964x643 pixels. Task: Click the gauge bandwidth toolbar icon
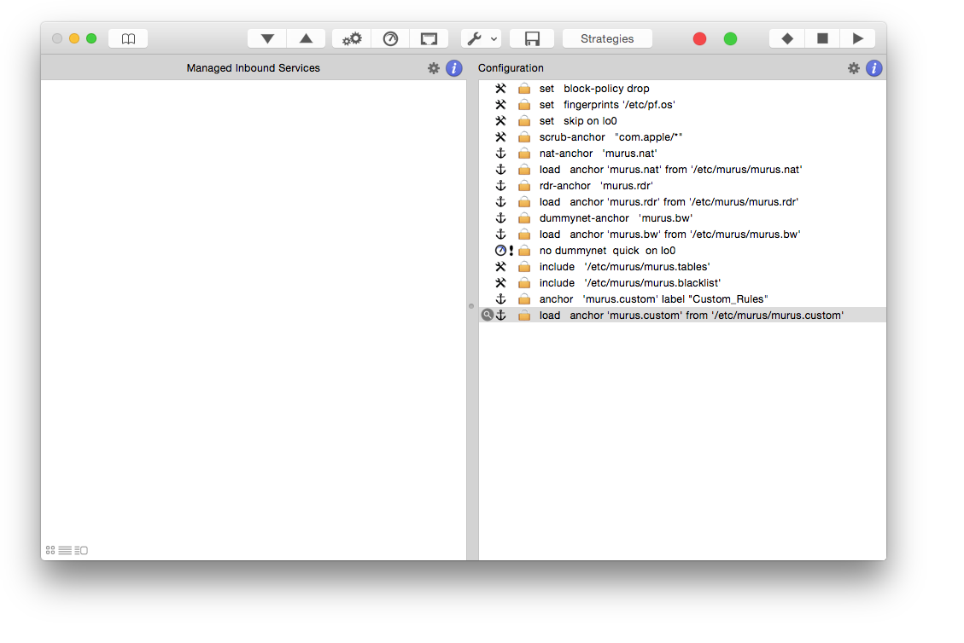click(390, 38)
